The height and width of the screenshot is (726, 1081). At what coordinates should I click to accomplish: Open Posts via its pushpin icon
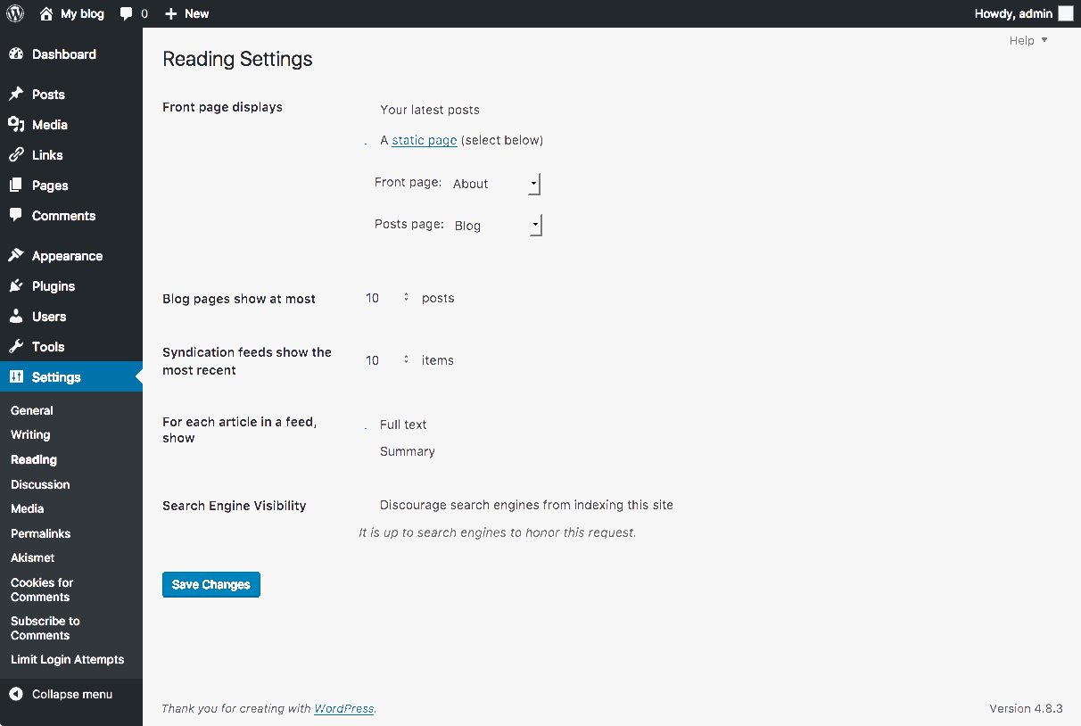tap(16, 95)
